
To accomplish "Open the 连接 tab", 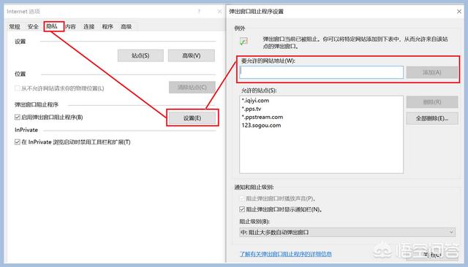I will coord(89,27).
